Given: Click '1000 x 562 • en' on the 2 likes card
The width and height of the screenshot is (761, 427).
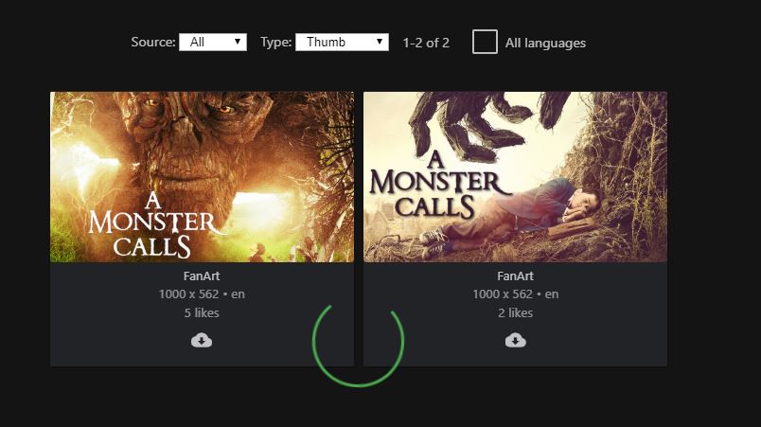Looking at the screenshot, I should click(x=516, y=294).
